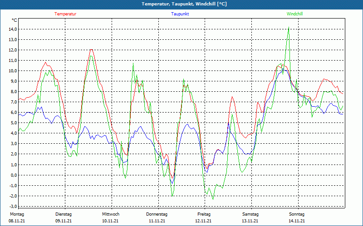The height and width of the screenshot is (226, 363).
Task: Click the red Temperatur legend label
Action: point(65,14)
